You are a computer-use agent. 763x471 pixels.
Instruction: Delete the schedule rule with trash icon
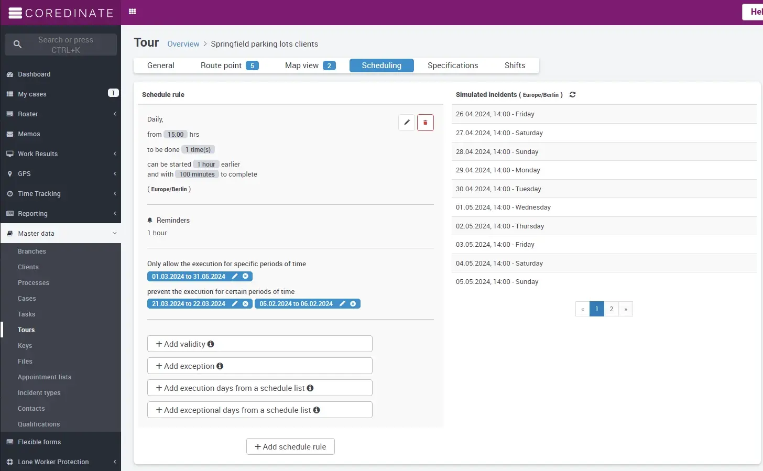tap(425, 123)
